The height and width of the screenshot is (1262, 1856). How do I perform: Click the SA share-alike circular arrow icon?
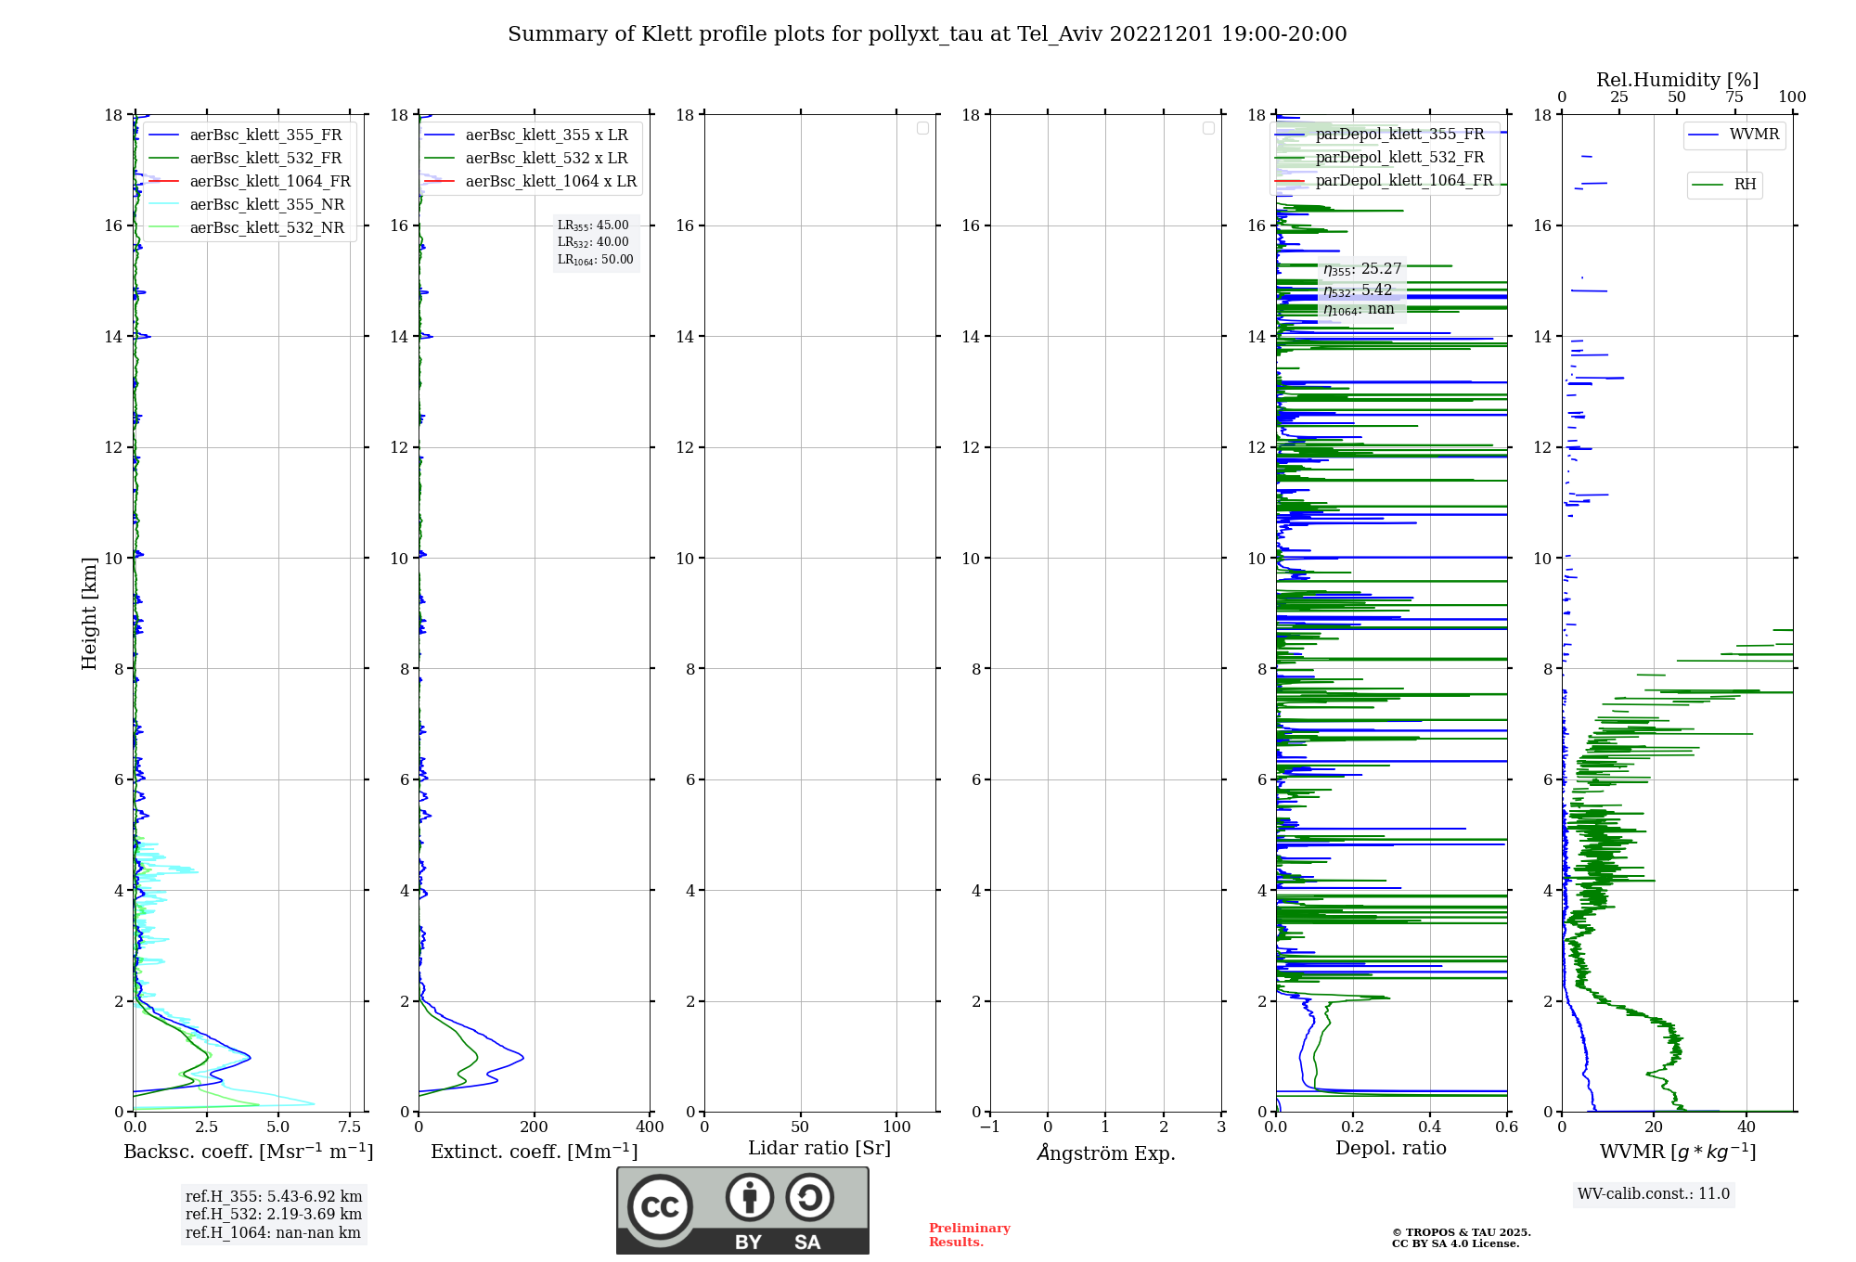click(809, 1197)
